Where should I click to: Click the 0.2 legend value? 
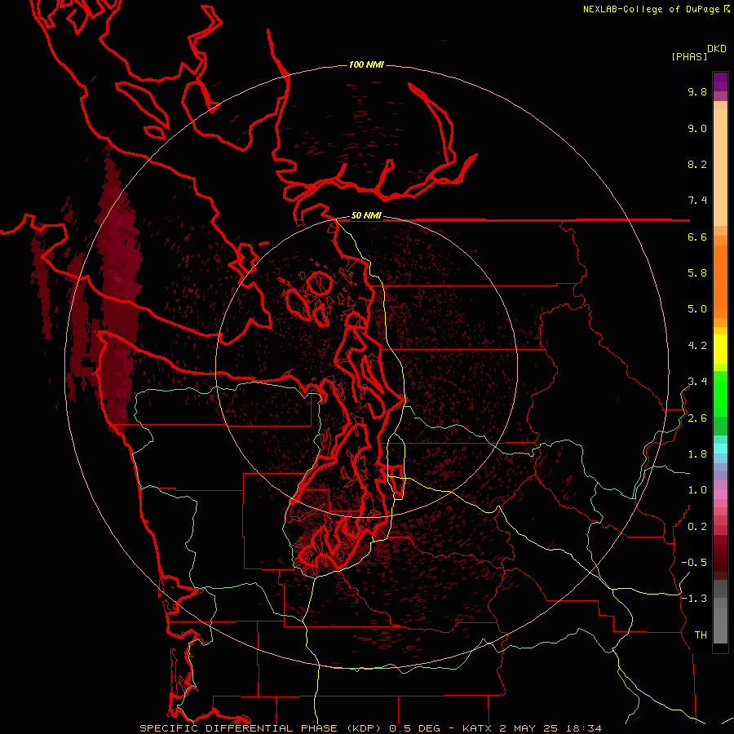[x=697, y=527]
